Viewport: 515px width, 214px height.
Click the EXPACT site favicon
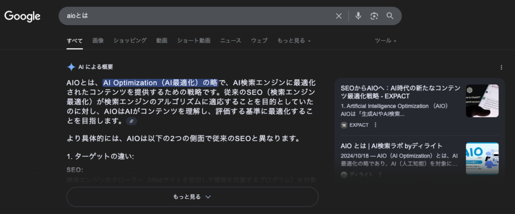point(344,125)
